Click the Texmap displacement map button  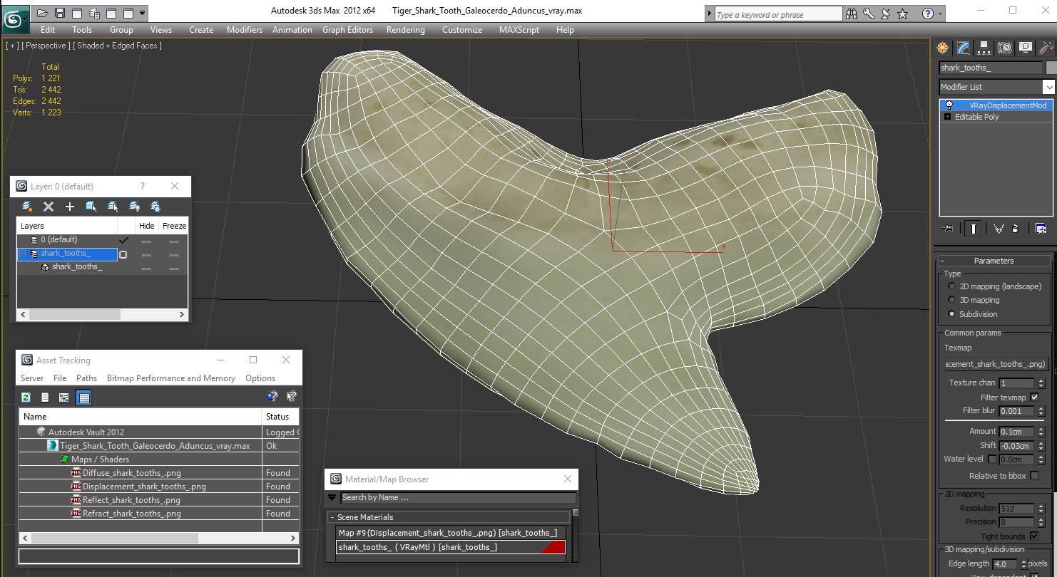click(x=996, y=364)
